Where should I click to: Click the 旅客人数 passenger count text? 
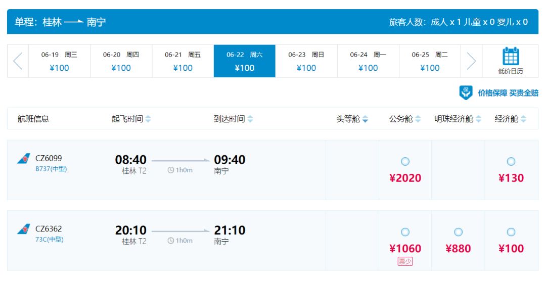[458, 22]
